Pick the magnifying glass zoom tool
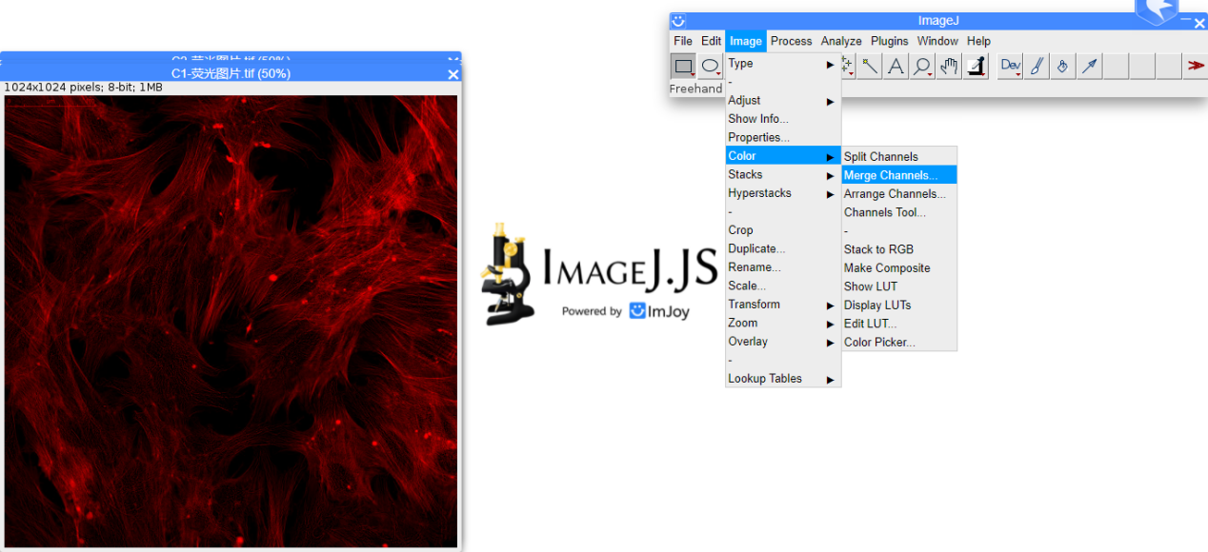This screenshot has width=1208, height=552. pos(921,66)
